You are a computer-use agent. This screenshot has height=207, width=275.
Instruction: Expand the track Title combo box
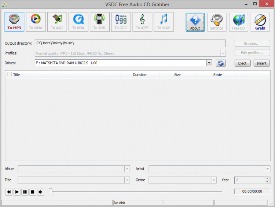[127, 180]
